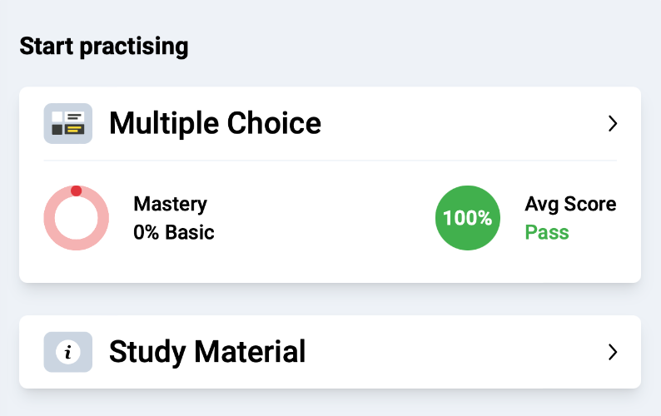
Task: Click the red dot on Mastery ring
Action: click(x=77, y=191)
